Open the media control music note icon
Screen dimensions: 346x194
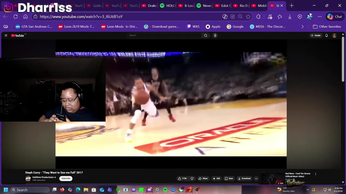point(270,17)
